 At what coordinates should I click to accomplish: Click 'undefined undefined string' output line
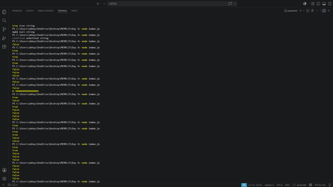click(30, 38)
